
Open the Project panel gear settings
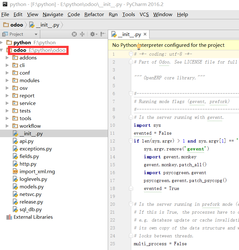pyautogui.click(x=94, y=34)
